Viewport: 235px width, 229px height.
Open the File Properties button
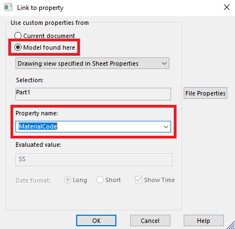(205, 93)
